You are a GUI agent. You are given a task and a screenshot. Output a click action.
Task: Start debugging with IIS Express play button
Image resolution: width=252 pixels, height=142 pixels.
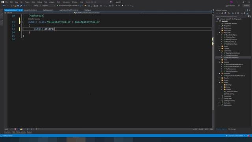click(57, 6)
